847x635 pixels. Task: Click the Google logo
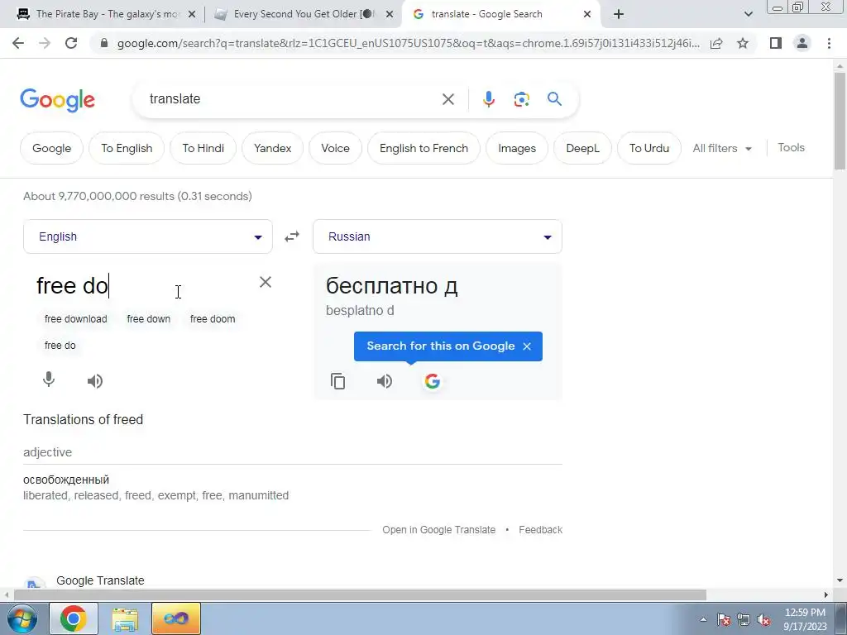[57, 100]
